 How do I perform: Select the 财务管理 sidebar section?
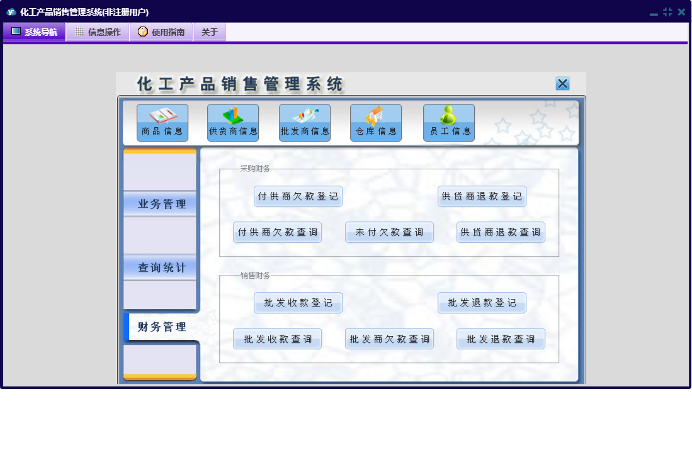162,327
